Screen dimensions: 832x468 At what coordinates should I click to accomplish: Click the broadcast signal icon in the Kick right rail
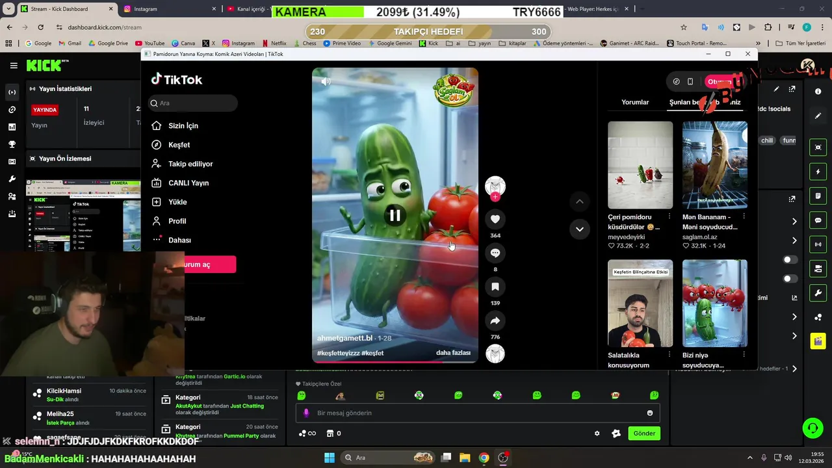click(x=818, y=244)
